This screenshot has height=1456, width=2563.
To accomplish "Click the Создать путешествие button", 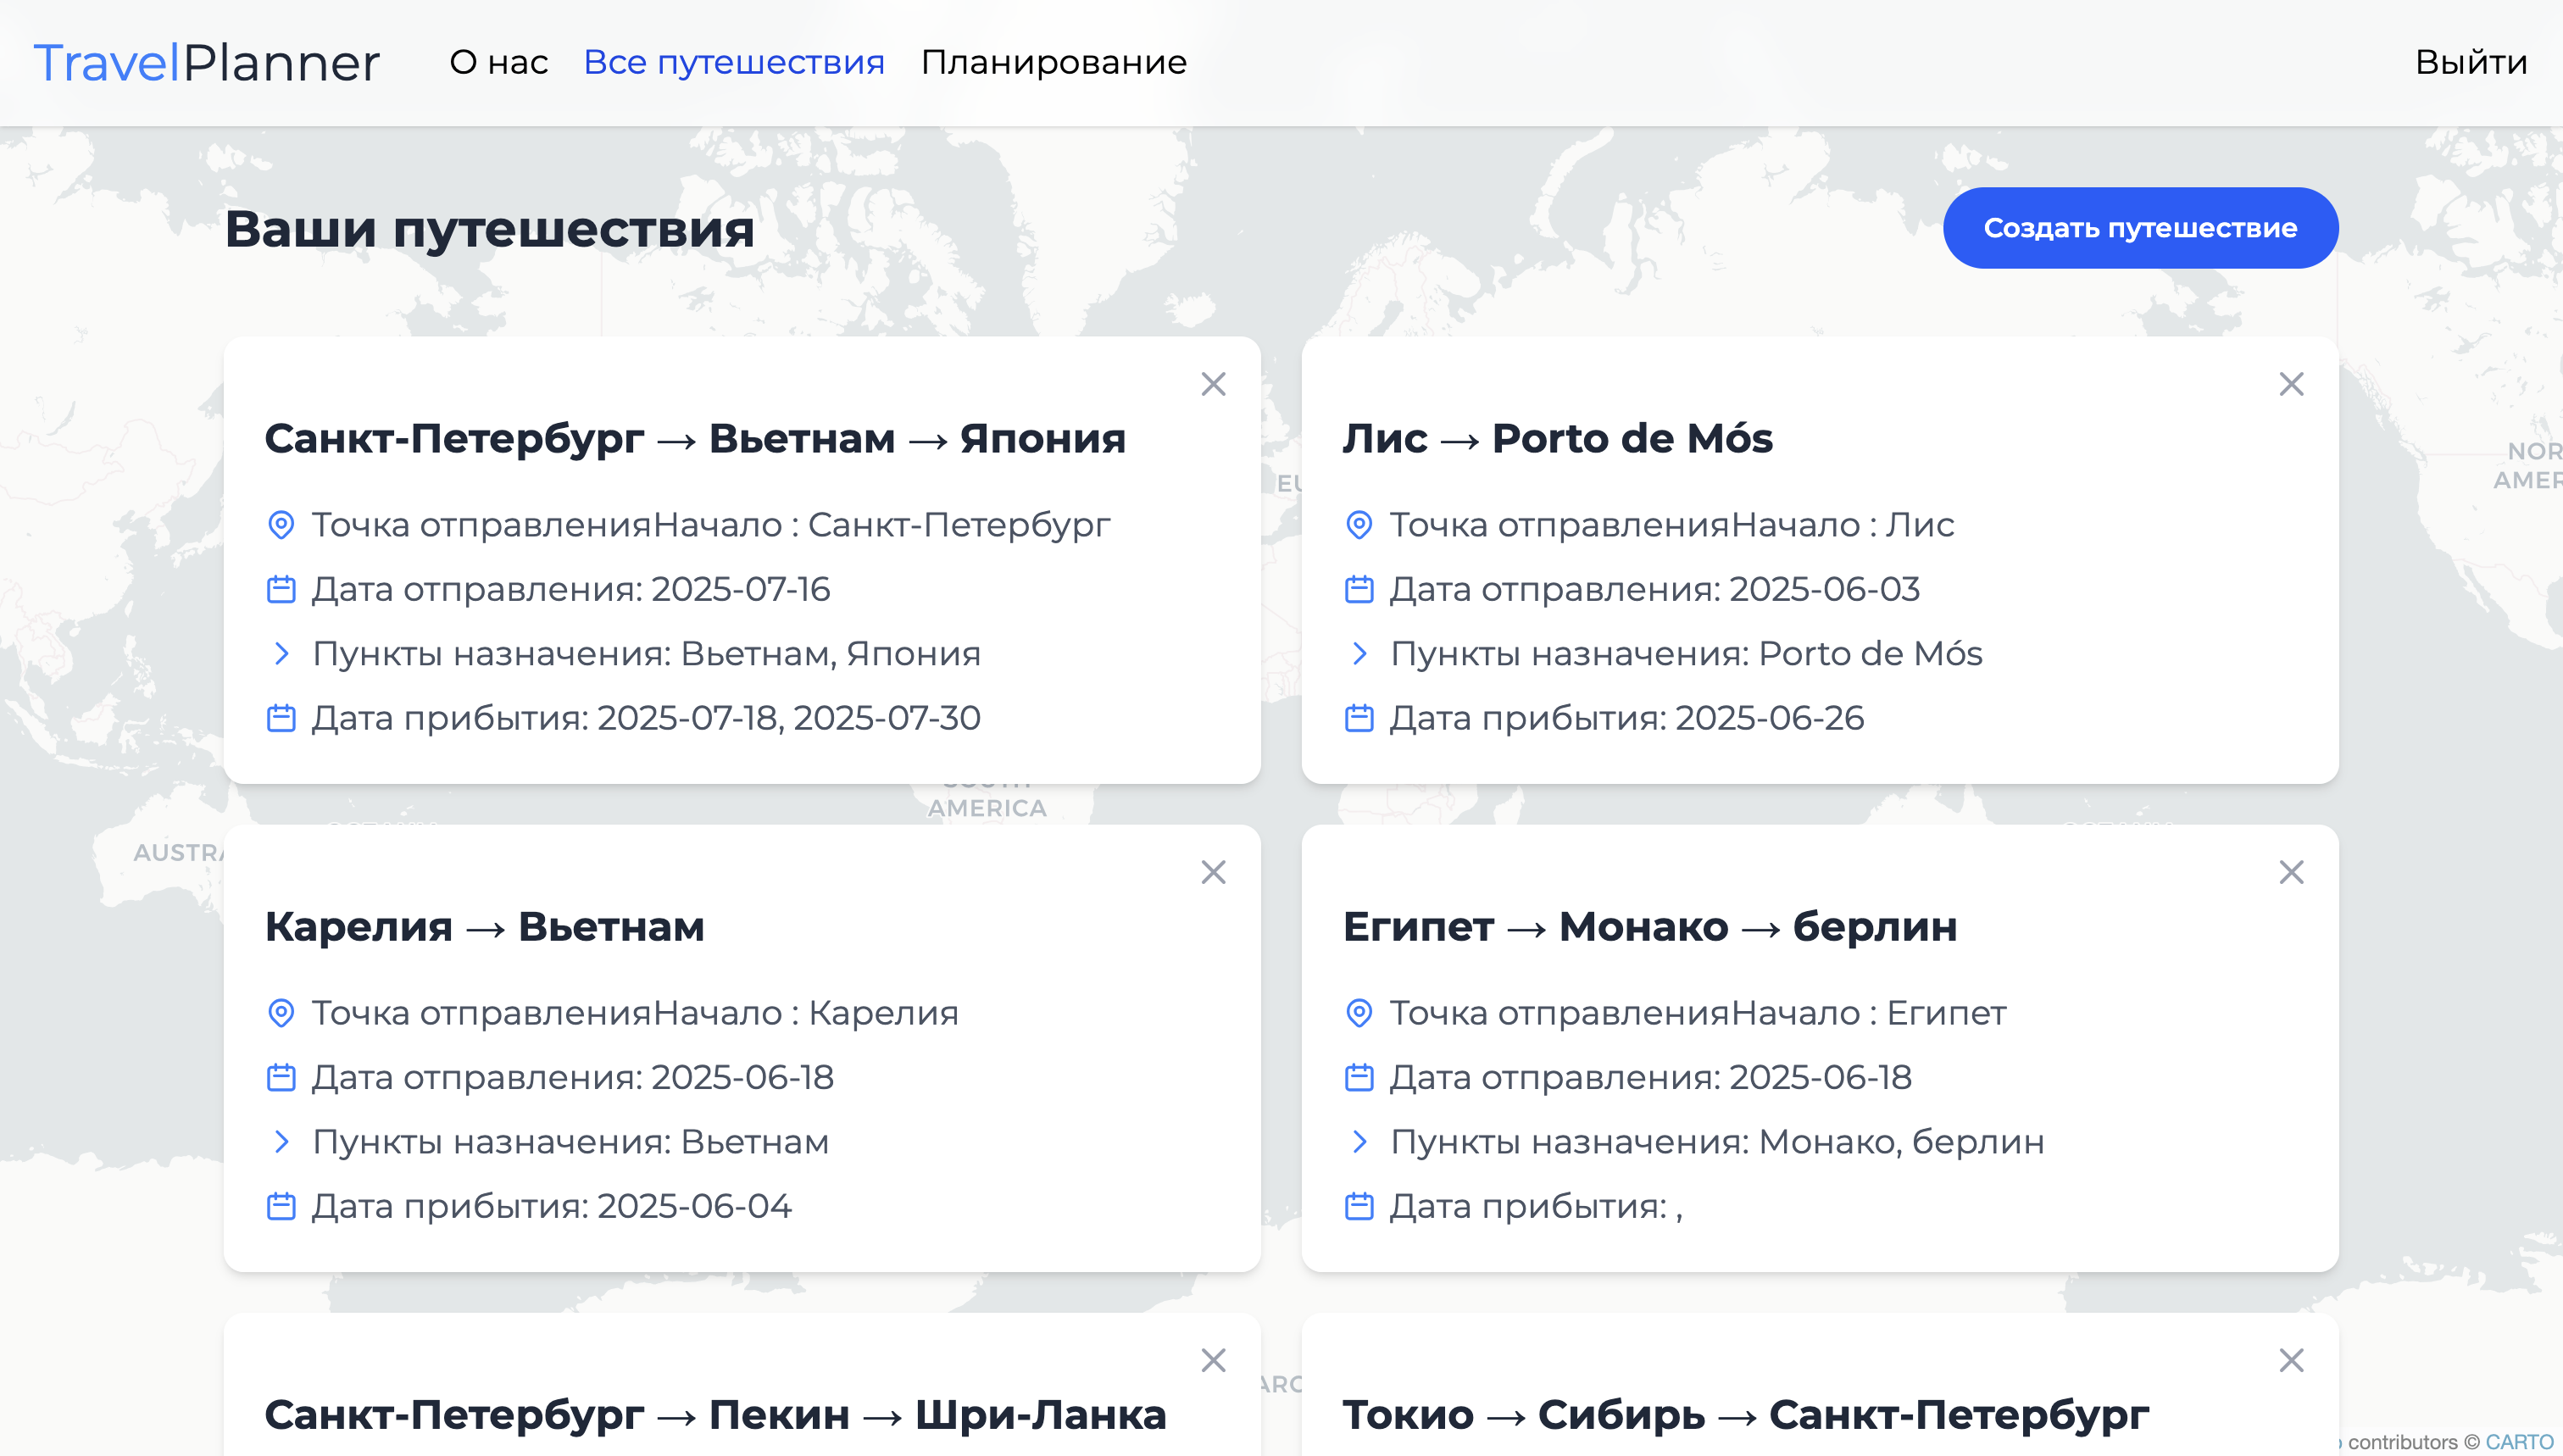I will (x=2140, y=228).
